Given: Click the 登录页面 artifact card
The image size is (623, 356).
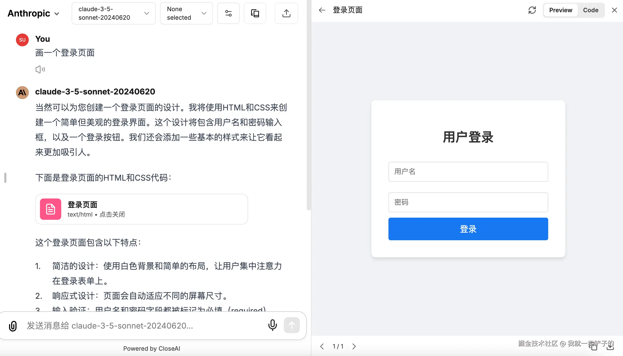Looking at the screenshot, I should pyautogui.click(x=141, y=209).
